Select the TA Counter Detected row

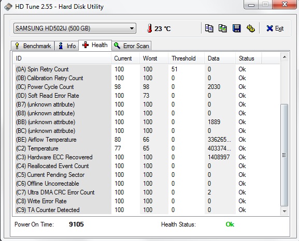click(147, 210)
